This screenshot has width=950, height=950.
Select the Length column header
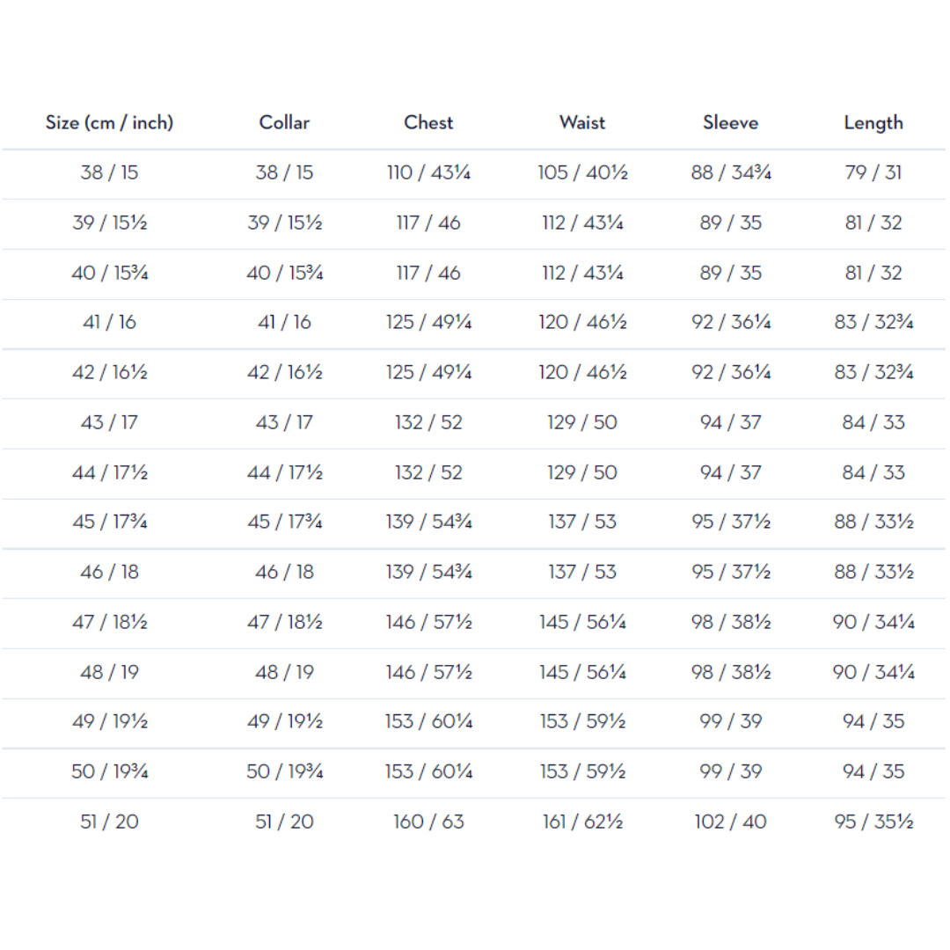click(873, 123)
